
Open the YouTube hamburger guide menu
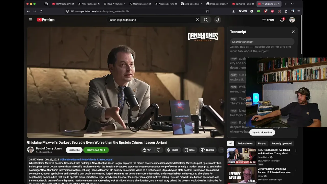point(30,20)
